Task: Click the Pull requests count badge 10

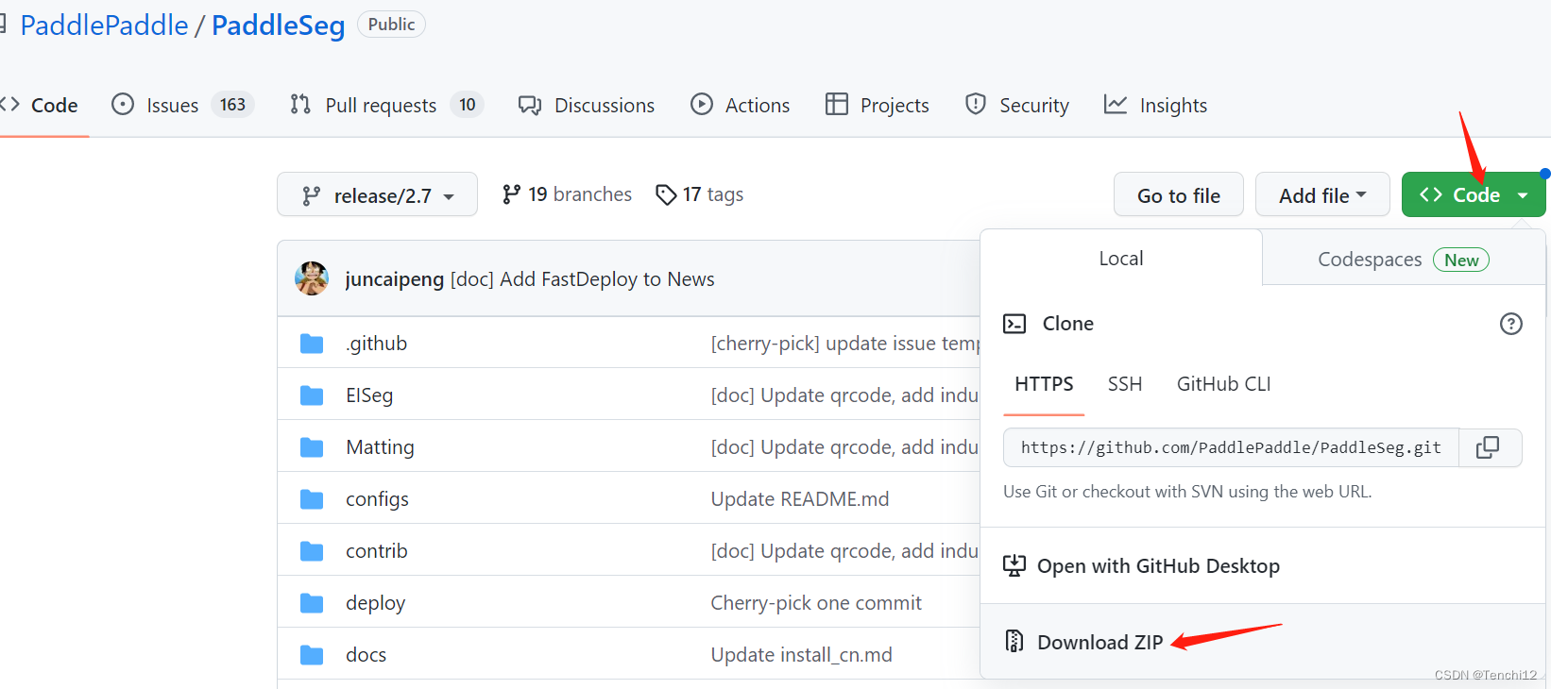Action: click(467, 105)
